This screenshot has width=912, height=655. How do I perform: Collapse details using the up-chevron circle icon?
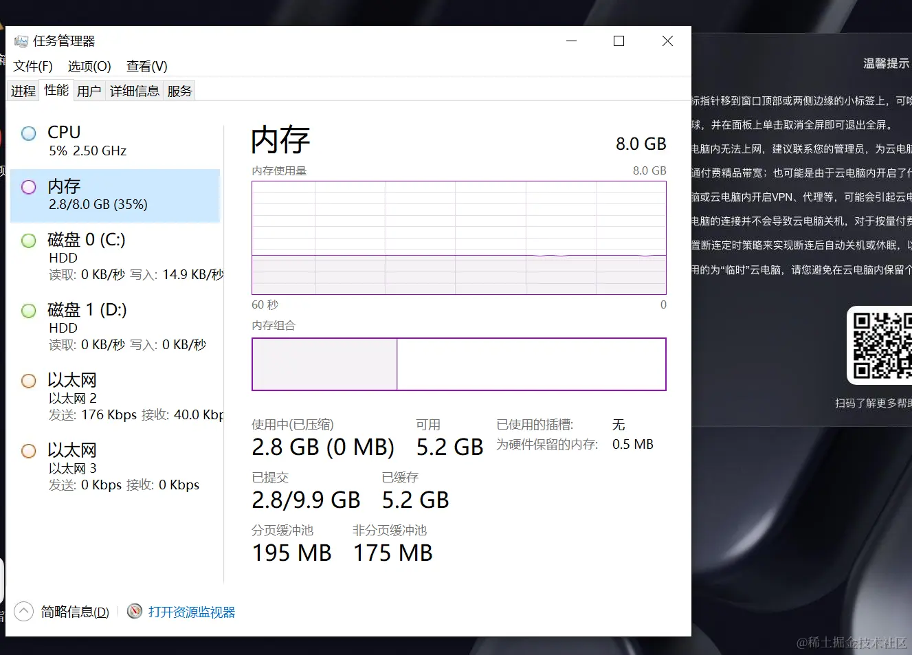tap(23, 611)
